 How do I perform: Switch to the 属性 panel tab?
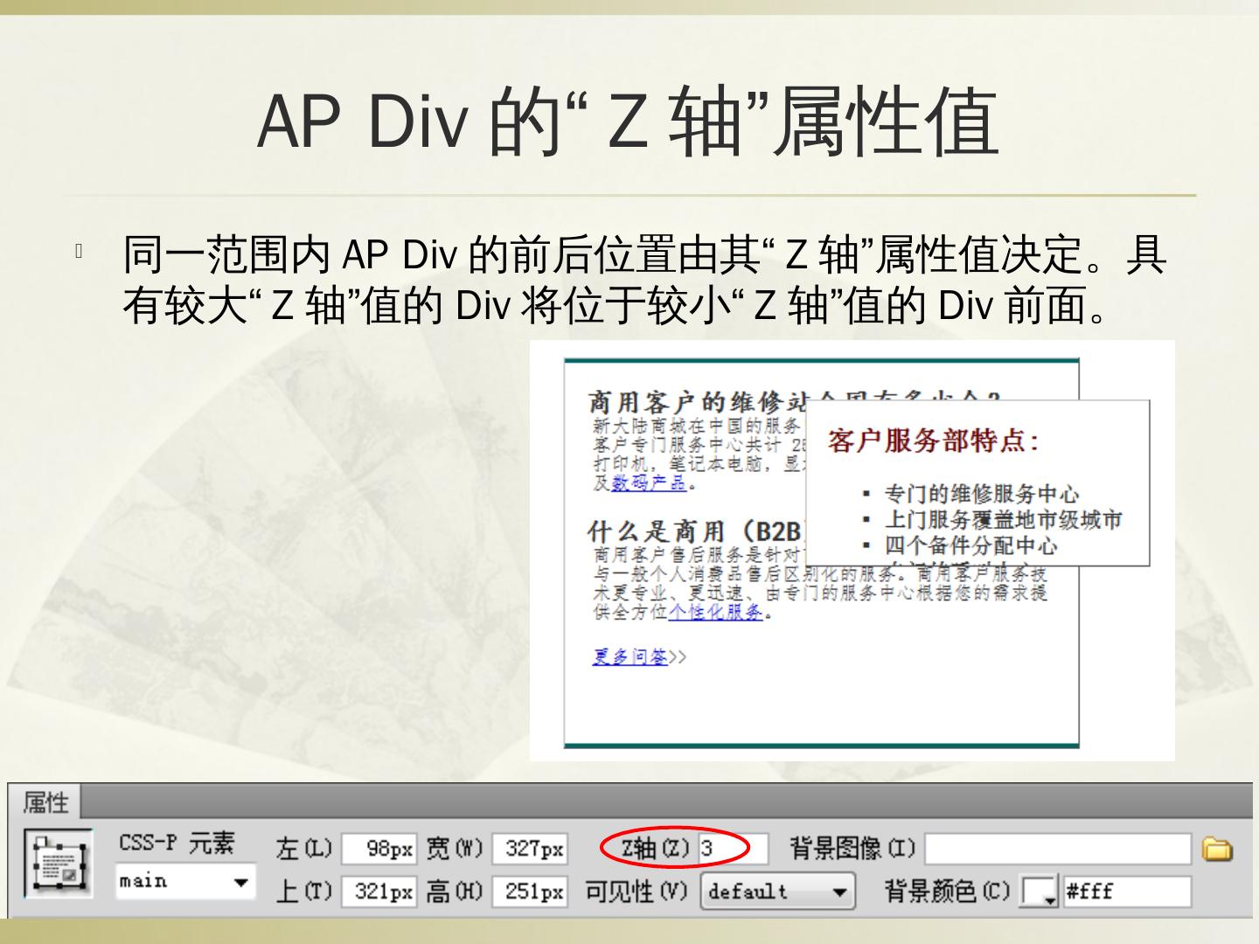click(45, 802)
